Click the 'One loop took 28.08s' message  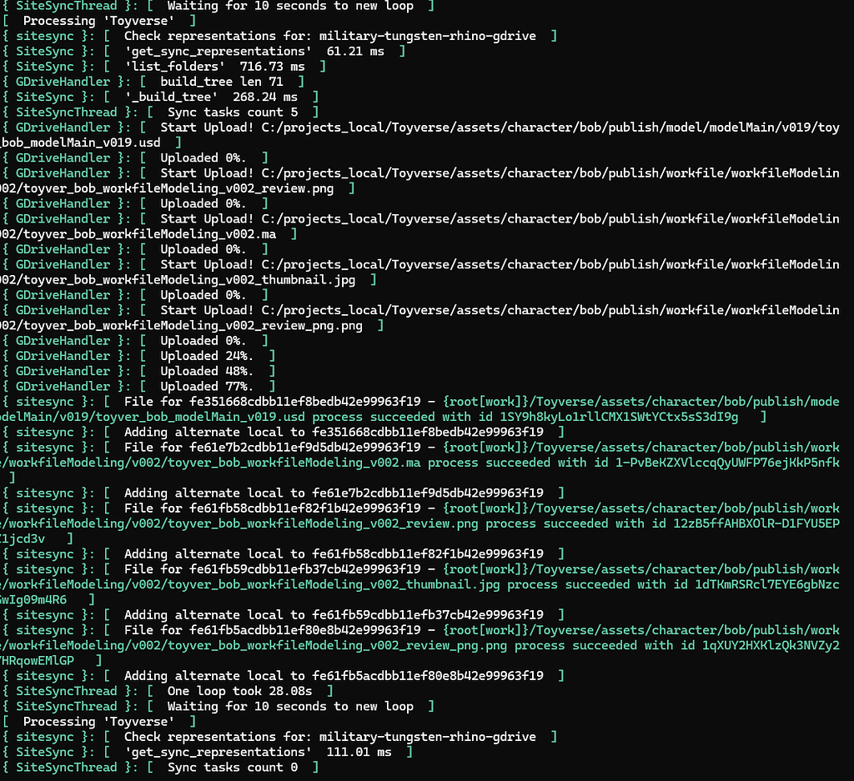coord(239,691)
